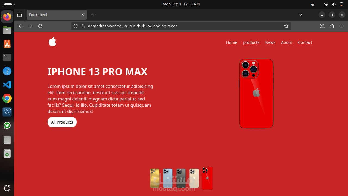Click the large red iPhone image
348x196 pixels.
coord(256,94)
